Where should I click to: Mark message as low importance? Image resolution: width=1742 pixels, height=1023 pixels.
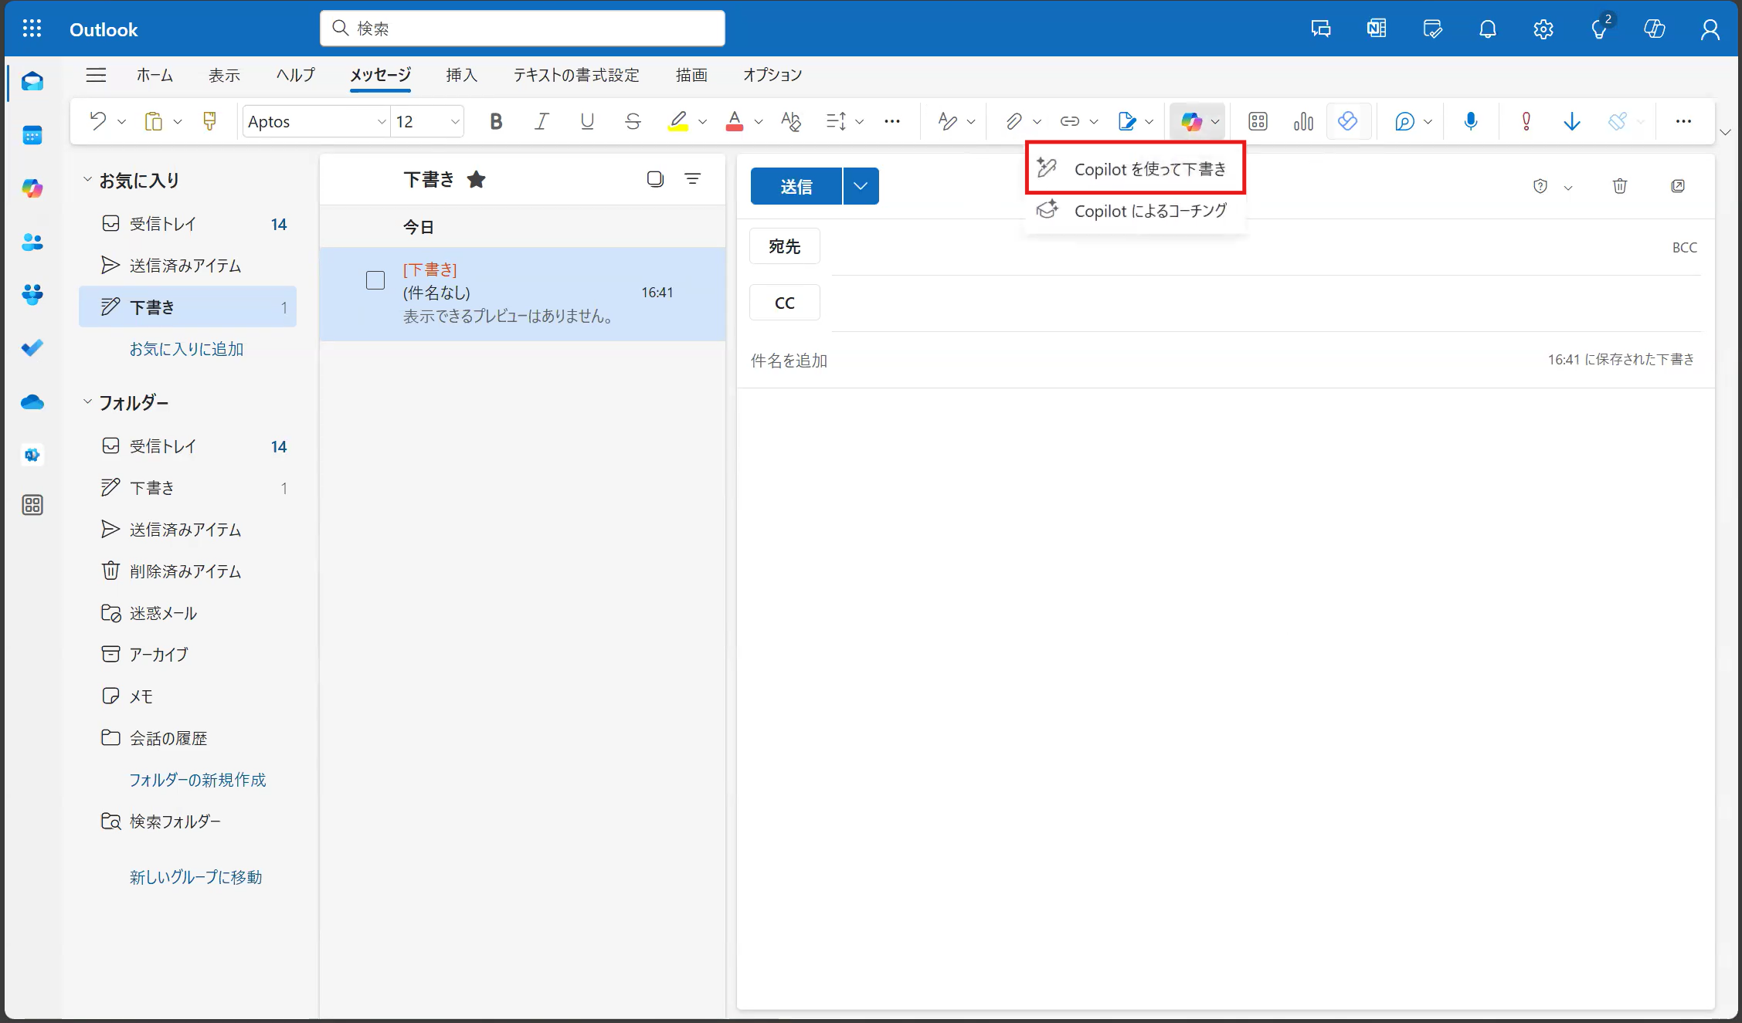coord(1571,121)
